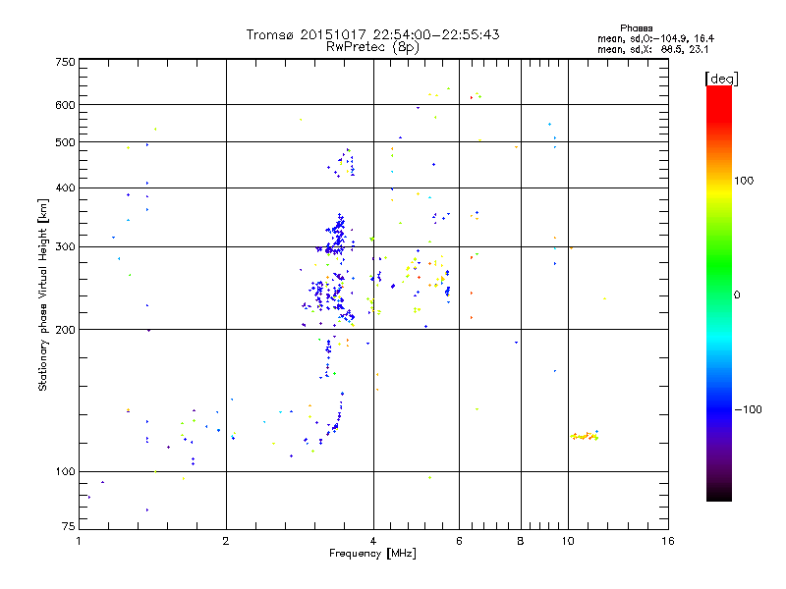
Task: Click the frequency tick label "16"
Action: click(x=668, y=541)
